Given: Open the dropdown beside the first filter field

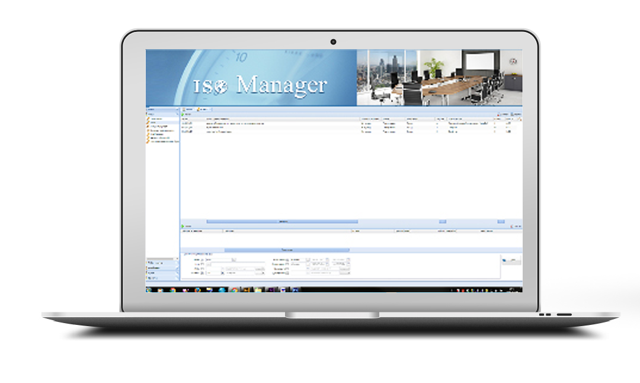Looking at the screenshot, I should point(233,260).
